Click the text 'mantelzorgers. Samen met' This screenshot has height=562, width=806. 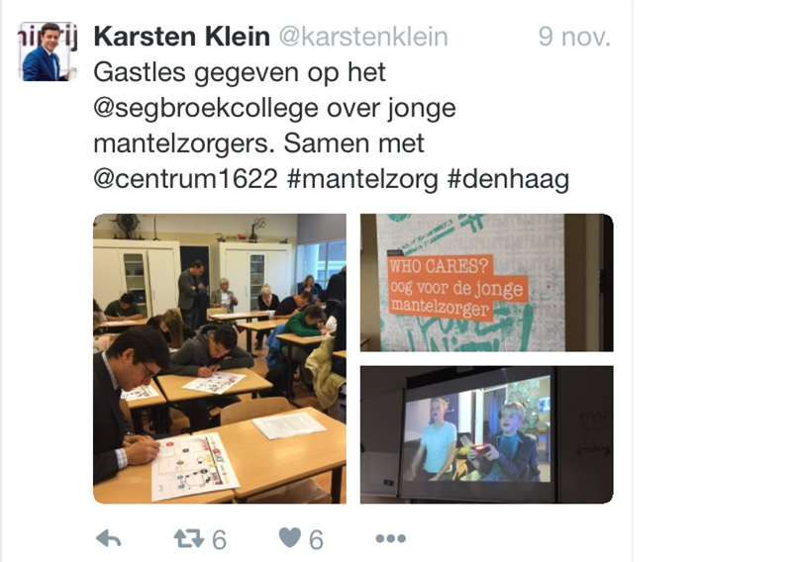(259, 143)
